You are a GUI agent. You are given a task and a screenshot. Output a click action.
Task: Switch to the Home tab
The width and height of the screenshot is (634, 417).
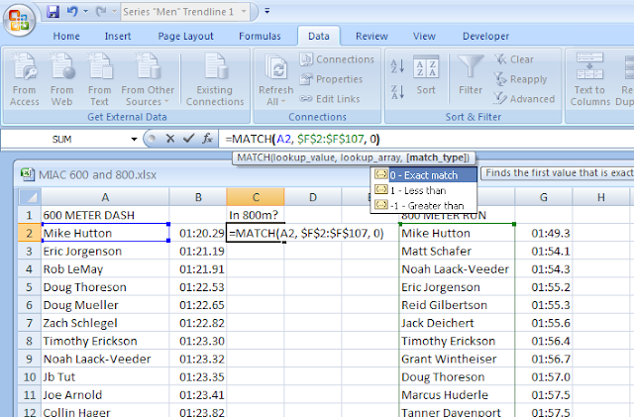click(x=66, y=36)
